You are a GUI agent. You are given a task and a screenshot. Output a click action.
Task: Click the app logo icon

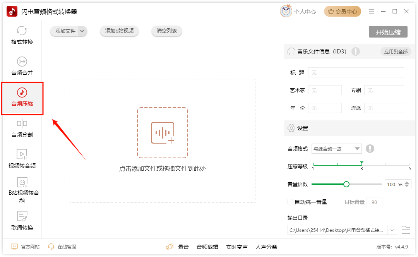coord(12,12)
